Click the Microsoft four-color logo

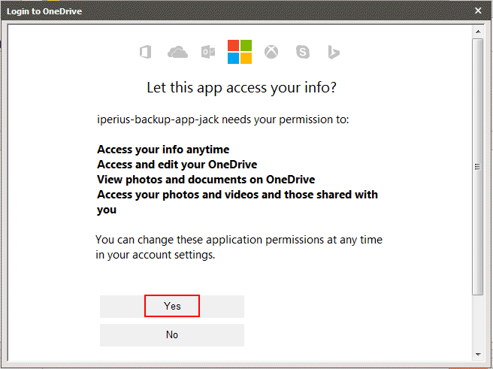point(240,52)
